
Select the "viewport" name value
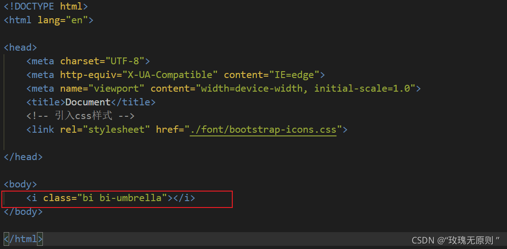(x=117, y=88)
